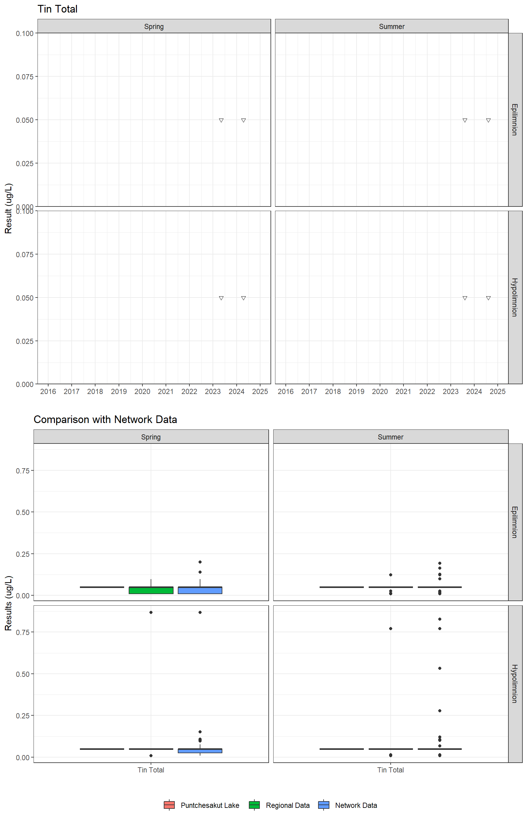Image resolution: width=527 pixels, height=821 pixels.
Task: Click the 'Tin Total' chart title
Action: point(58,9)
